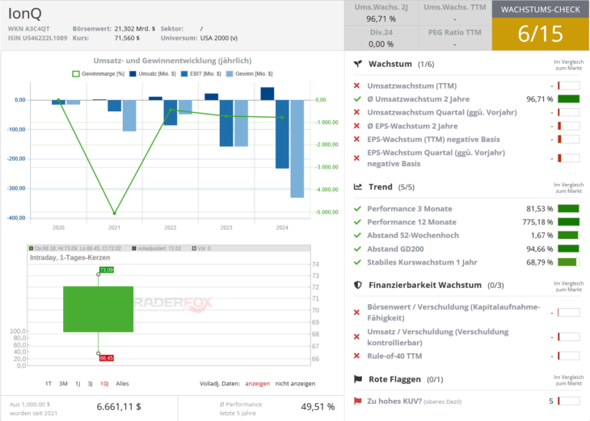This screenshot has width=590, height=421.
Task: Click the 66.45 low price label
Action: (x=107, y=358)
